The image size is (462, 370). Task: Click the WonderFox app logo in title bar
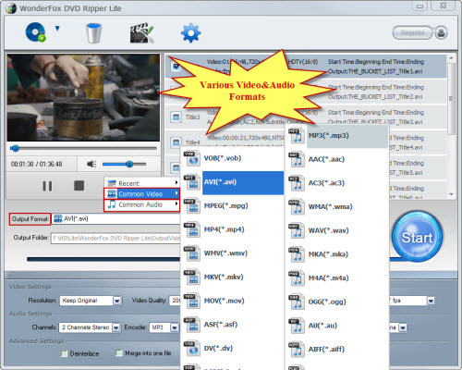(11, 8)
